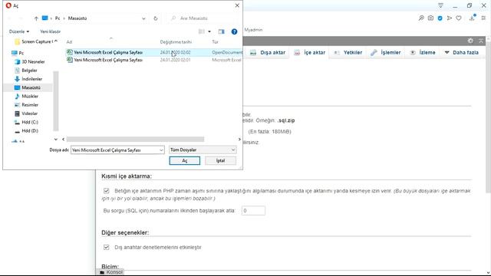Open Yetkiler tab in phpMyAdmin
Screen dimensions: 491x276
click(348, 53)
